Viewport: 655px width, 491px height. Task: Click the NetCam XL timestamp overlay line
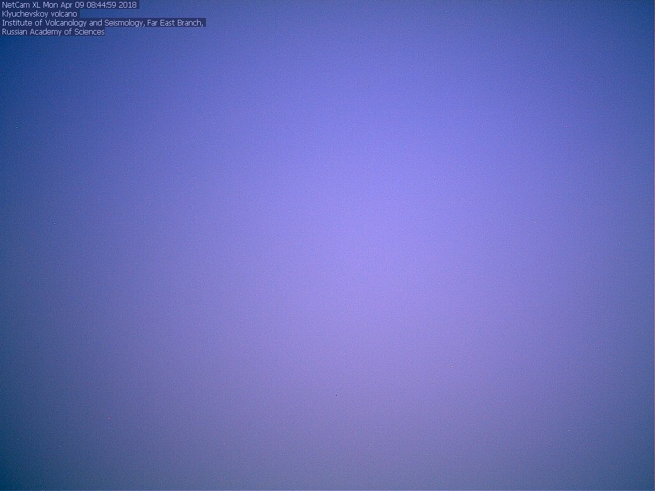pos(69,5)
